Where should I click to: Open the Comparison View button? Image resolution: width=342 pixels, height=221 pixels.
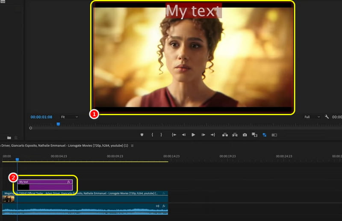254,135
